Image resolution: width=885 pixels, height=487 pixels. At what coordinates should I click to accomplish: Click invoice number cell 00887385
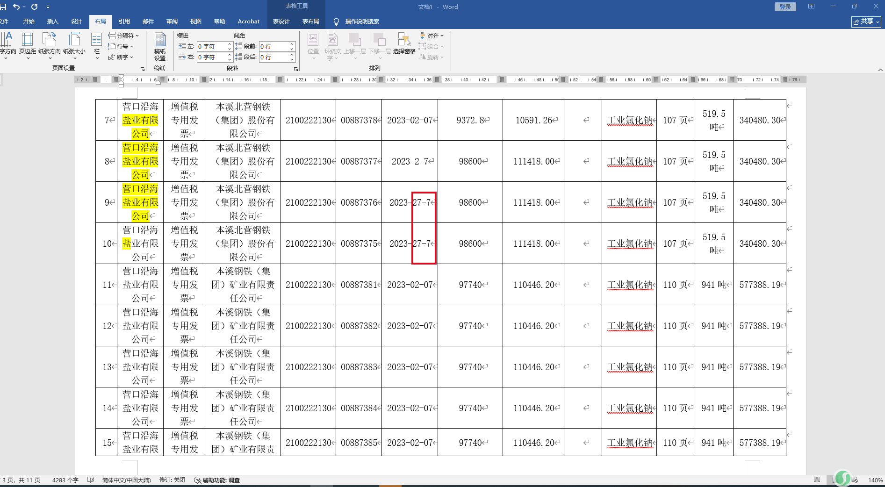[359, 443]
